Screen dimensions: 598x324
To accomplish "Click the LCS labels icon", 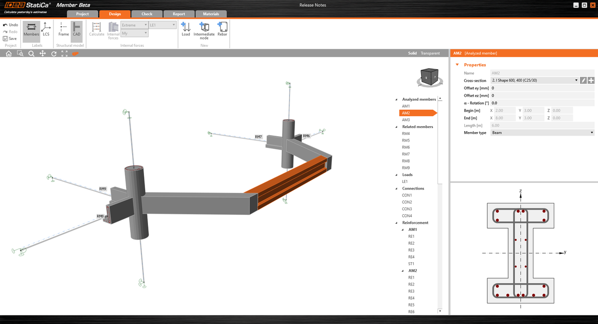I will pos(46,30).
